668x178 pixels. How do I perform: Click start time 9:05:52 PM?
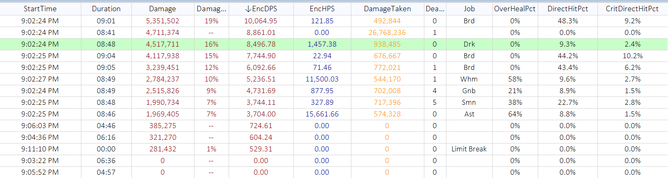point(40,172)
